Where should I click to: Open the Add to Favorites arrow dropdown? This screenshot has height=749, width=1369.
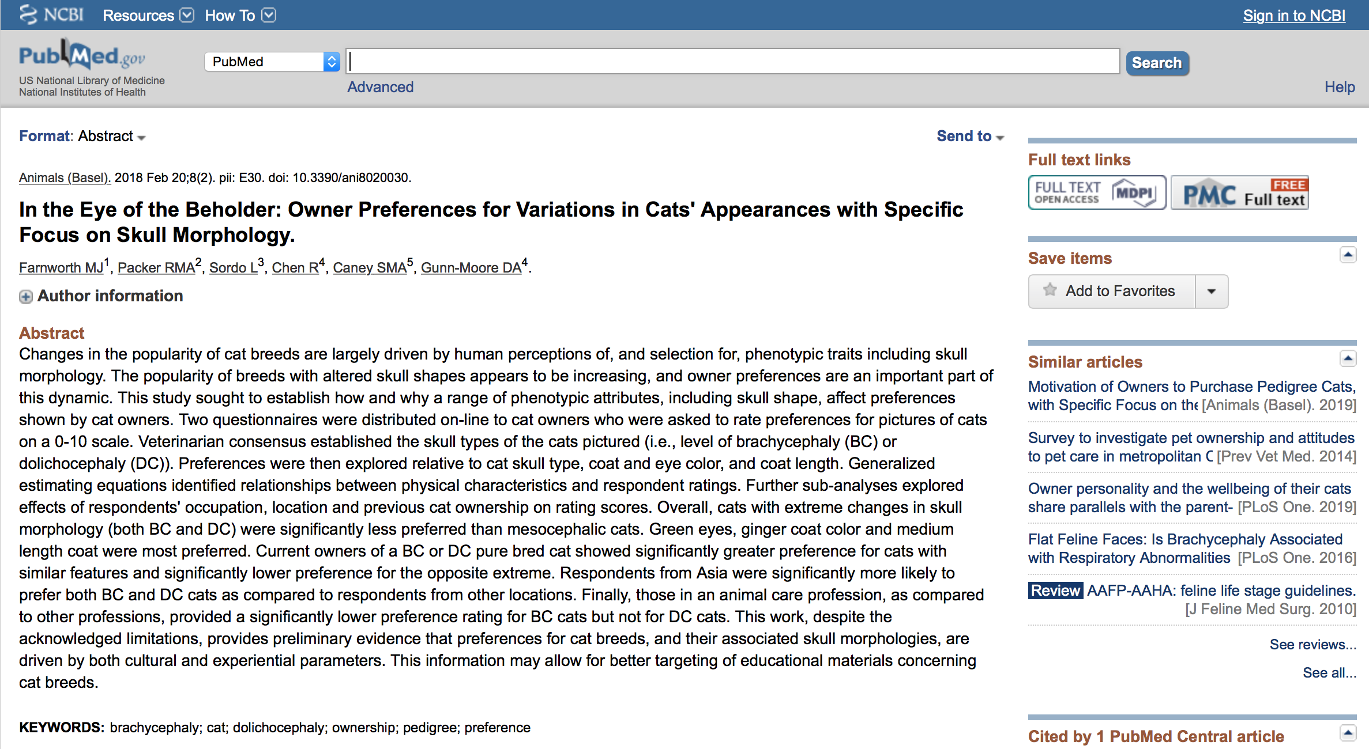[x=1212, y=292]
